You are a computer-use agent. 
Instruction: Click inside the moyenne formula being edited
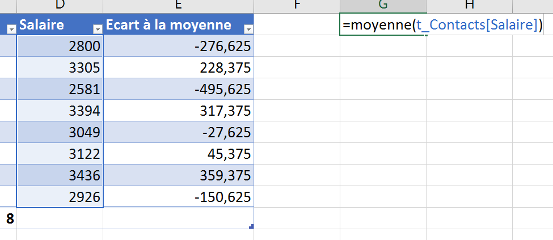[442, 25]
